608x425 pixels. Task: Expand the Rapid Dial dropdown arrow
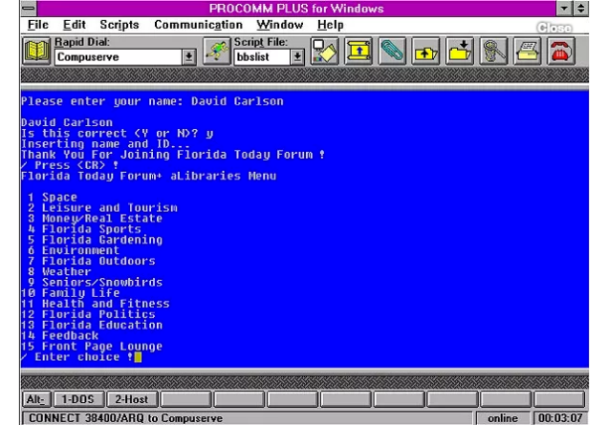(x=189, y=57)
